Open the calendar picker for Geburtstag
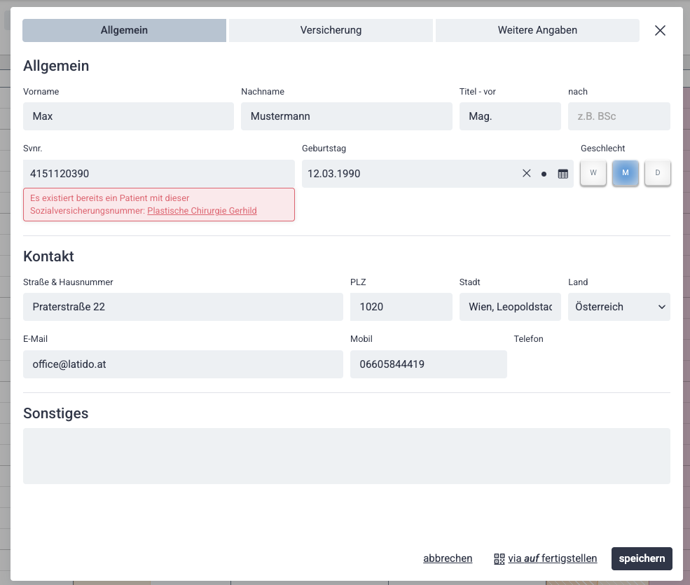Screen dimensions: 690x585 tap(563, 174)
